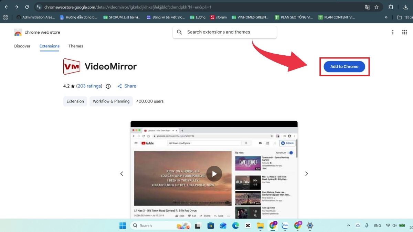Switch to the Extensions tab
This screenshot has height=232, width=413.
pyautogui.click(x=50, y=46)
